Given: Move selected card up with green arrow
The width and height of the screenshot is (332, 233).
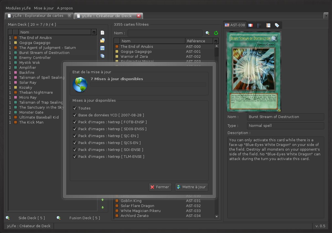Looking at the screenshot, I should coord(103,200).
